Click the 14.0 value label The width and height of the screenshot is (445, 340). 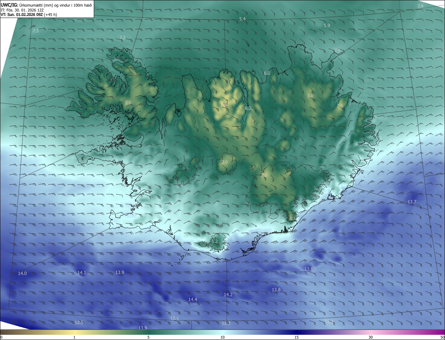[22, 274]
